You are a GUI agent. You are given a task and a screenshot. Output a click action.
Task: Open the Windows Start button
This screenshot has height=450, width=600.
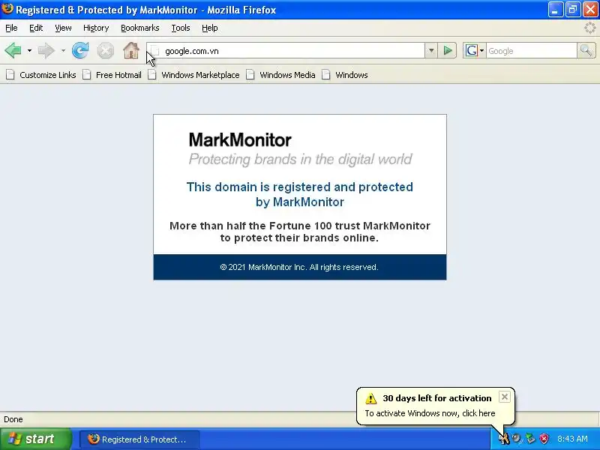(x=36, y=439)
